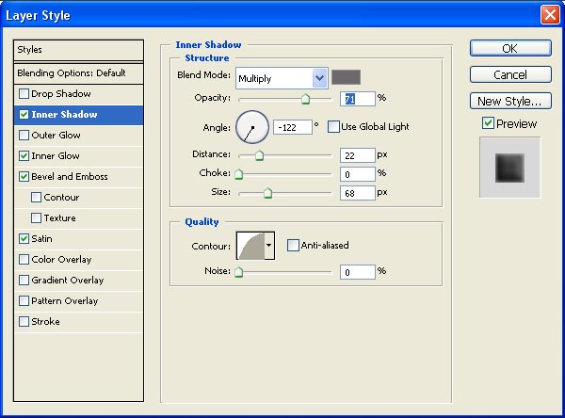Focus the Noise percentage field
Image resolution: width=565 pixels, height=418 pixels.
click(358, 272)
